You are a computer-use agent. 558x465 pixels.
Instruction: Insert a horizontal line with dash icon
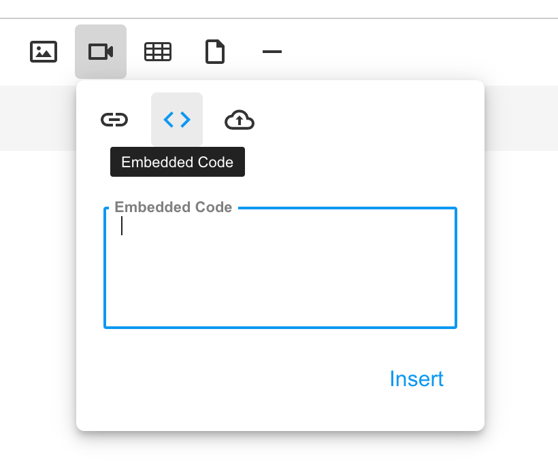(x=272, y=52)
